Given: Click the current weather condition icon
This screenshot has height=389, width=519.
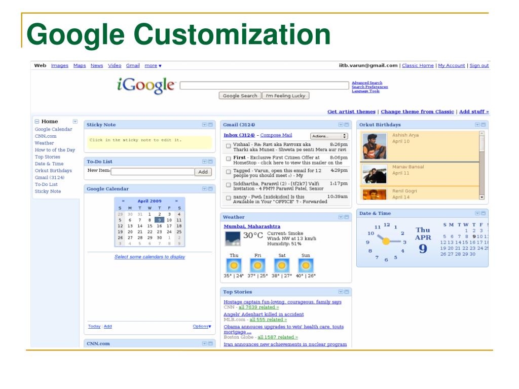Looking at the screenshot, I should click(232, 239).
